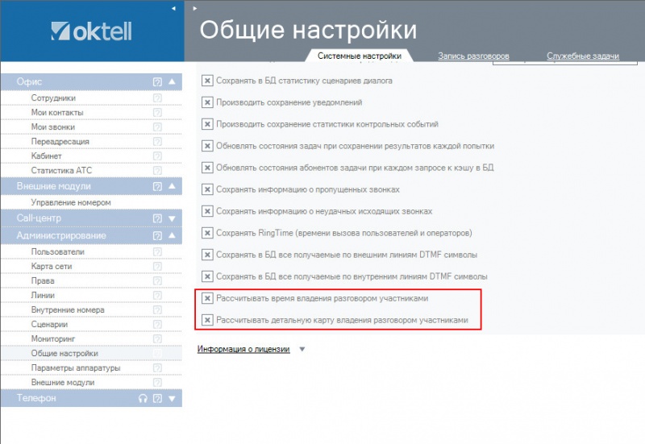Image resolution: width=645 pixels, height=444 pixels.
Task: Expand Информация о лицензии dropdown arrow
Action: click(x=302, y=350)
